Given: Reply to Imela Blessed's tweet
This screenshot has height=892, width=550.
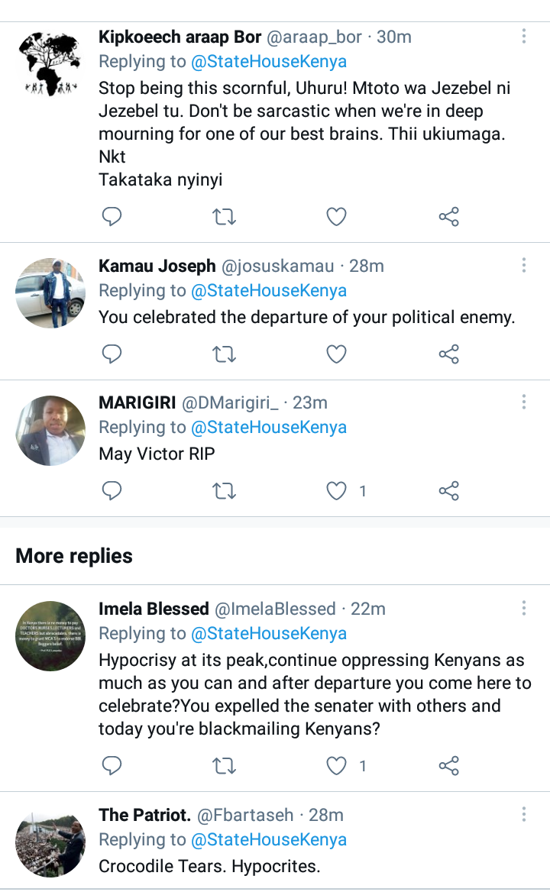Looking at the screenshot, I should 112,765.
